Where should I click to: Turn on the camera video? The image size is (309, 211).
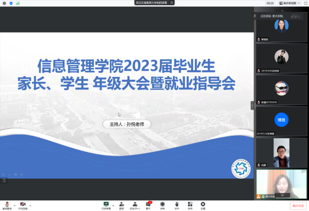[23, 205]
